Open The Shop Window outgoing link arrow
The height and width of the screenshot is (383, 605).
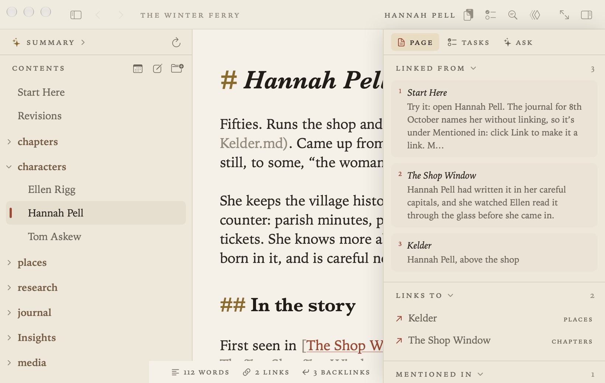click(x=399, y=341)
